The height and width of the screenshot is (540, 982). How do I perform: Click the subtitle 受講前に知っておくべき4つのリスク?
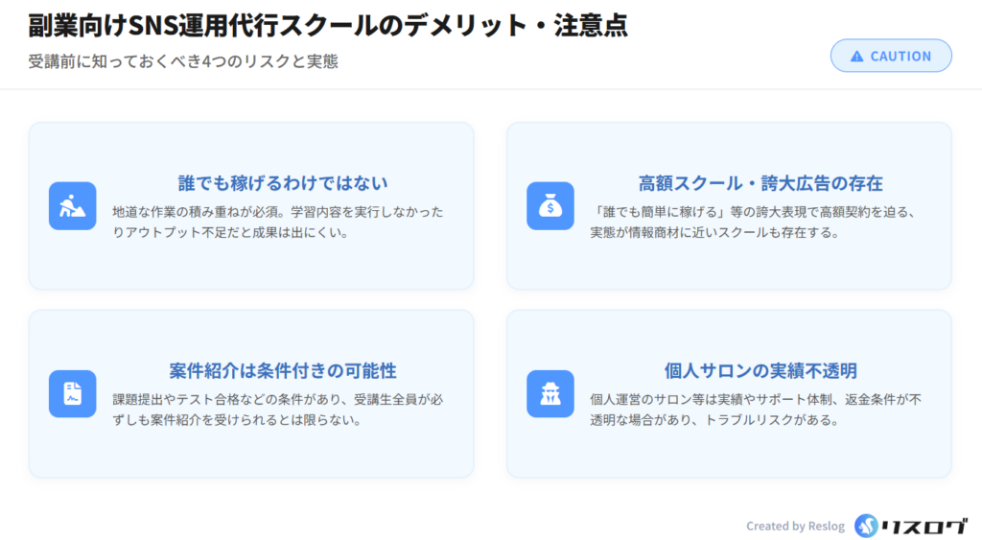(183, 61)
